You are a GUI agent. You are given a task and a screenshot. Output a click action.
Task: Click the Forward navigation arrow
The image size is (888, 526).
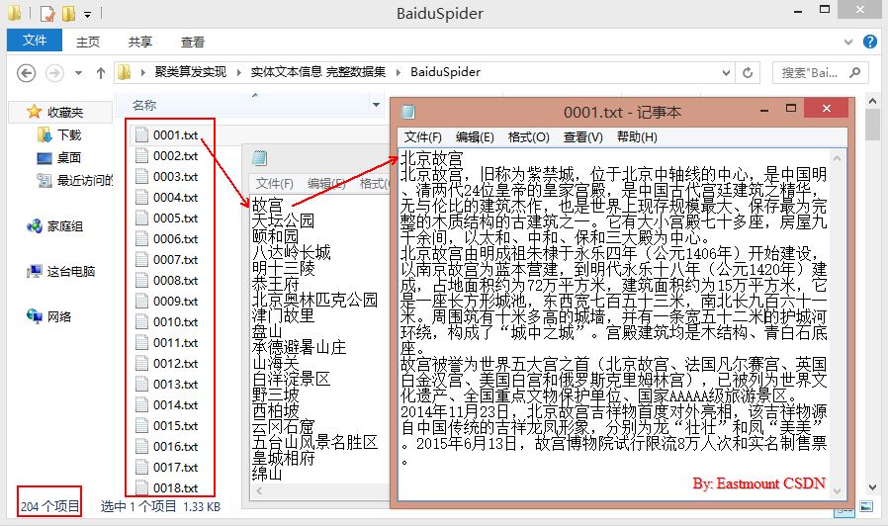54,73
